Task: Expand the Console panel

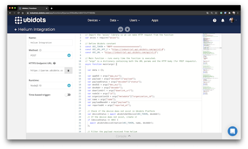Action: (x=123, y=136)
